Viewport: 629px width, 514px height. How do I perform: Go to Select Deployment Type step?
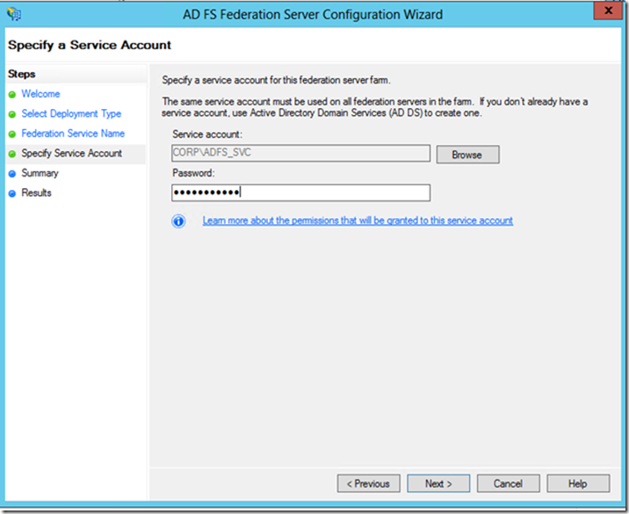tap(71, 114)
